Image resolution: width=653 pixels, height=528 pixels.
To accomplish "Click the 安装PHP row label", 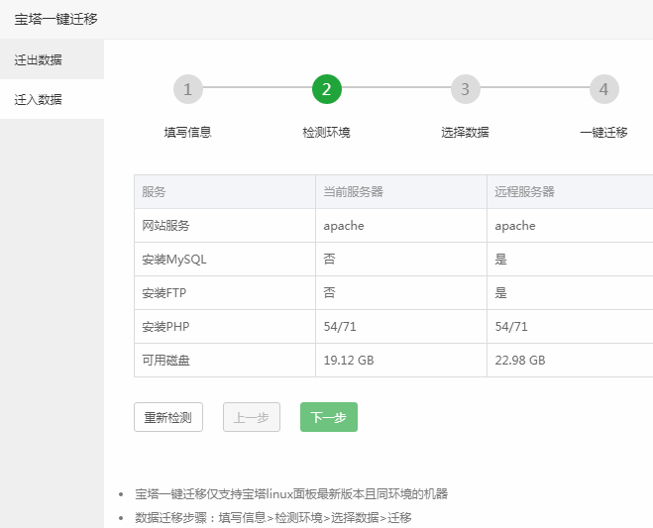I will (x=165, y=327).
